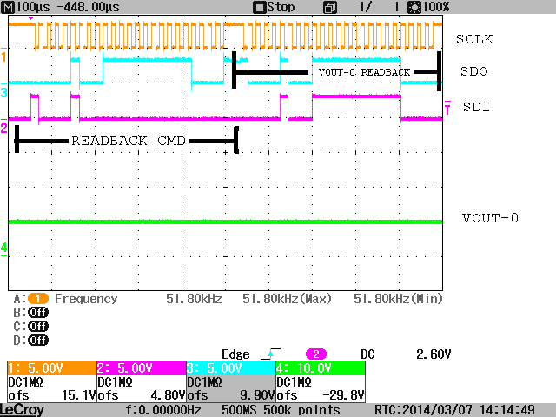556x417 pixels.
Task: Open the channel 3 5.00V cyan settings box
Action: (231, 382)
